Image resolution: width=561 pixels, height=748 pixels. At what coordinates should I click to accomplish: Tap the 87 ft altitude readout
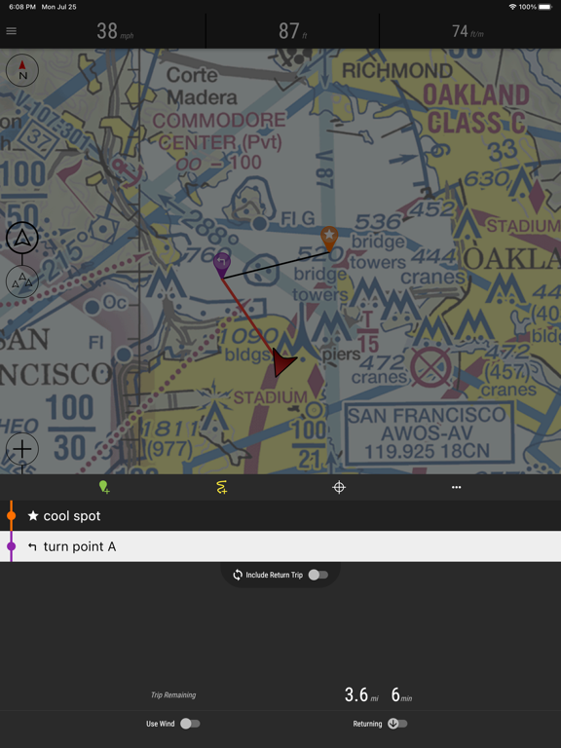[x=292, y=31]
